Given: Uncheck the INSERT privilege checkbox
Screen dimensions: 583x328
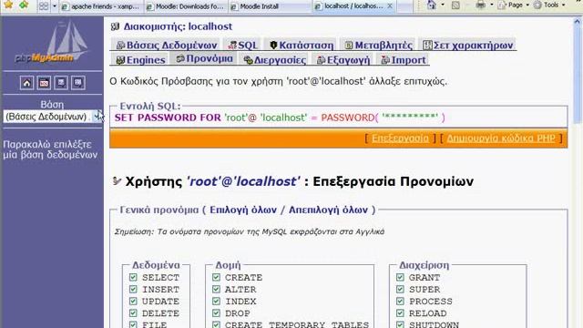Looking at the screenshot, I should (133, 289).
